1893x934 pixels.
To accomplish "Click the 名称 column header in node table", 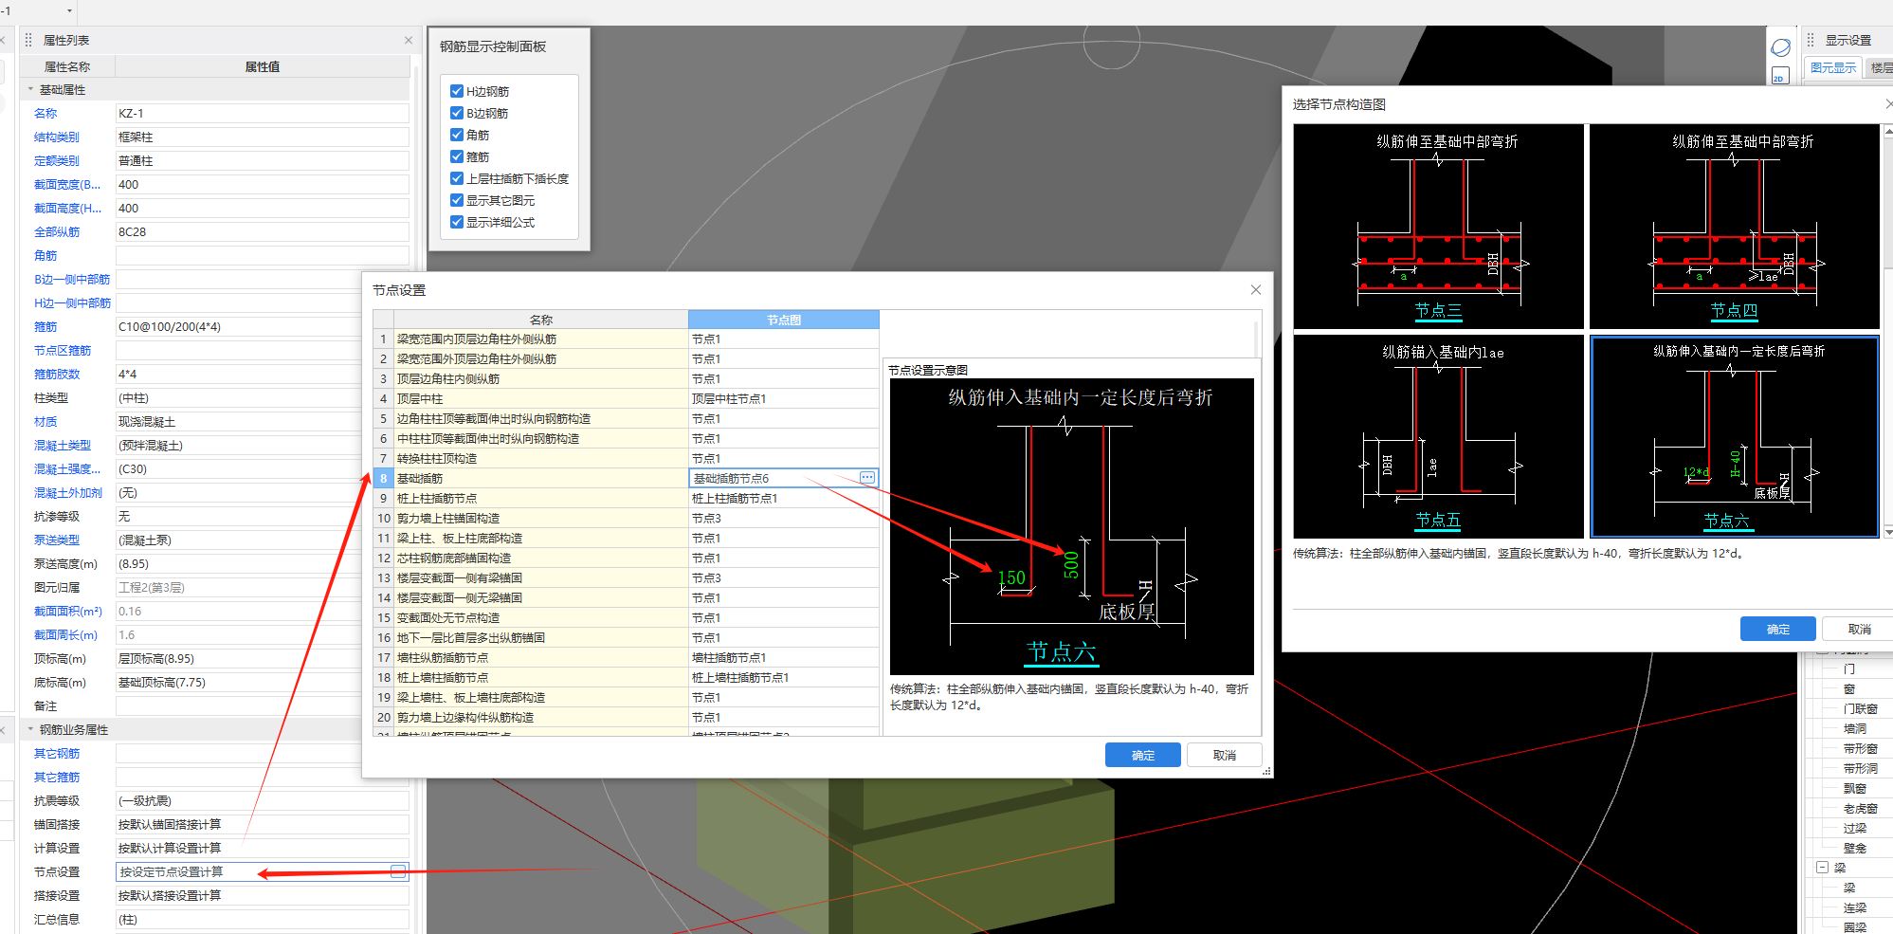I will pyautogui.click(x=540, y=320).
